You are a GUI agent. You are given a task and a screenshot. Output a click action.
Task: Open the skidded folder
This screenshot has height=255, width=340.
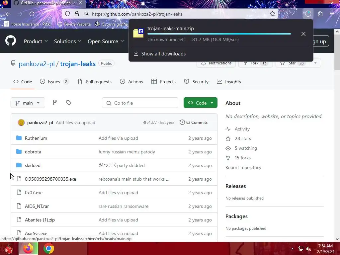[33, 165]
